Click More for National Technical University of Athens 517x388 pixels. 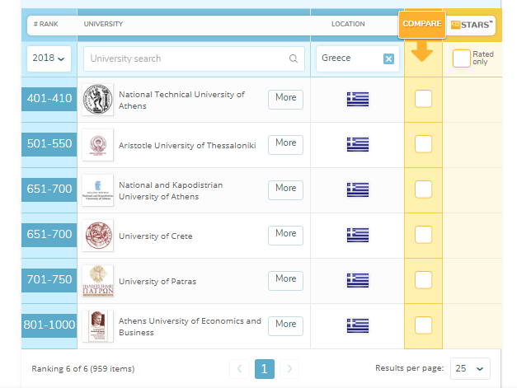(285, 99)
